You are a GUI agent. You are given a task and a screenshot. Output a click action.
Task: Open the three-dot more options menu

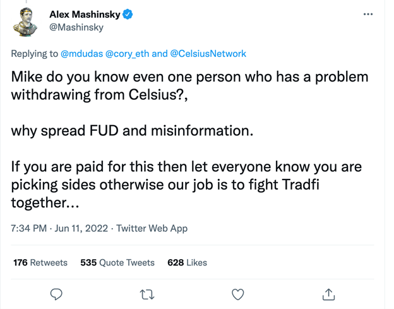pos(368,14)
